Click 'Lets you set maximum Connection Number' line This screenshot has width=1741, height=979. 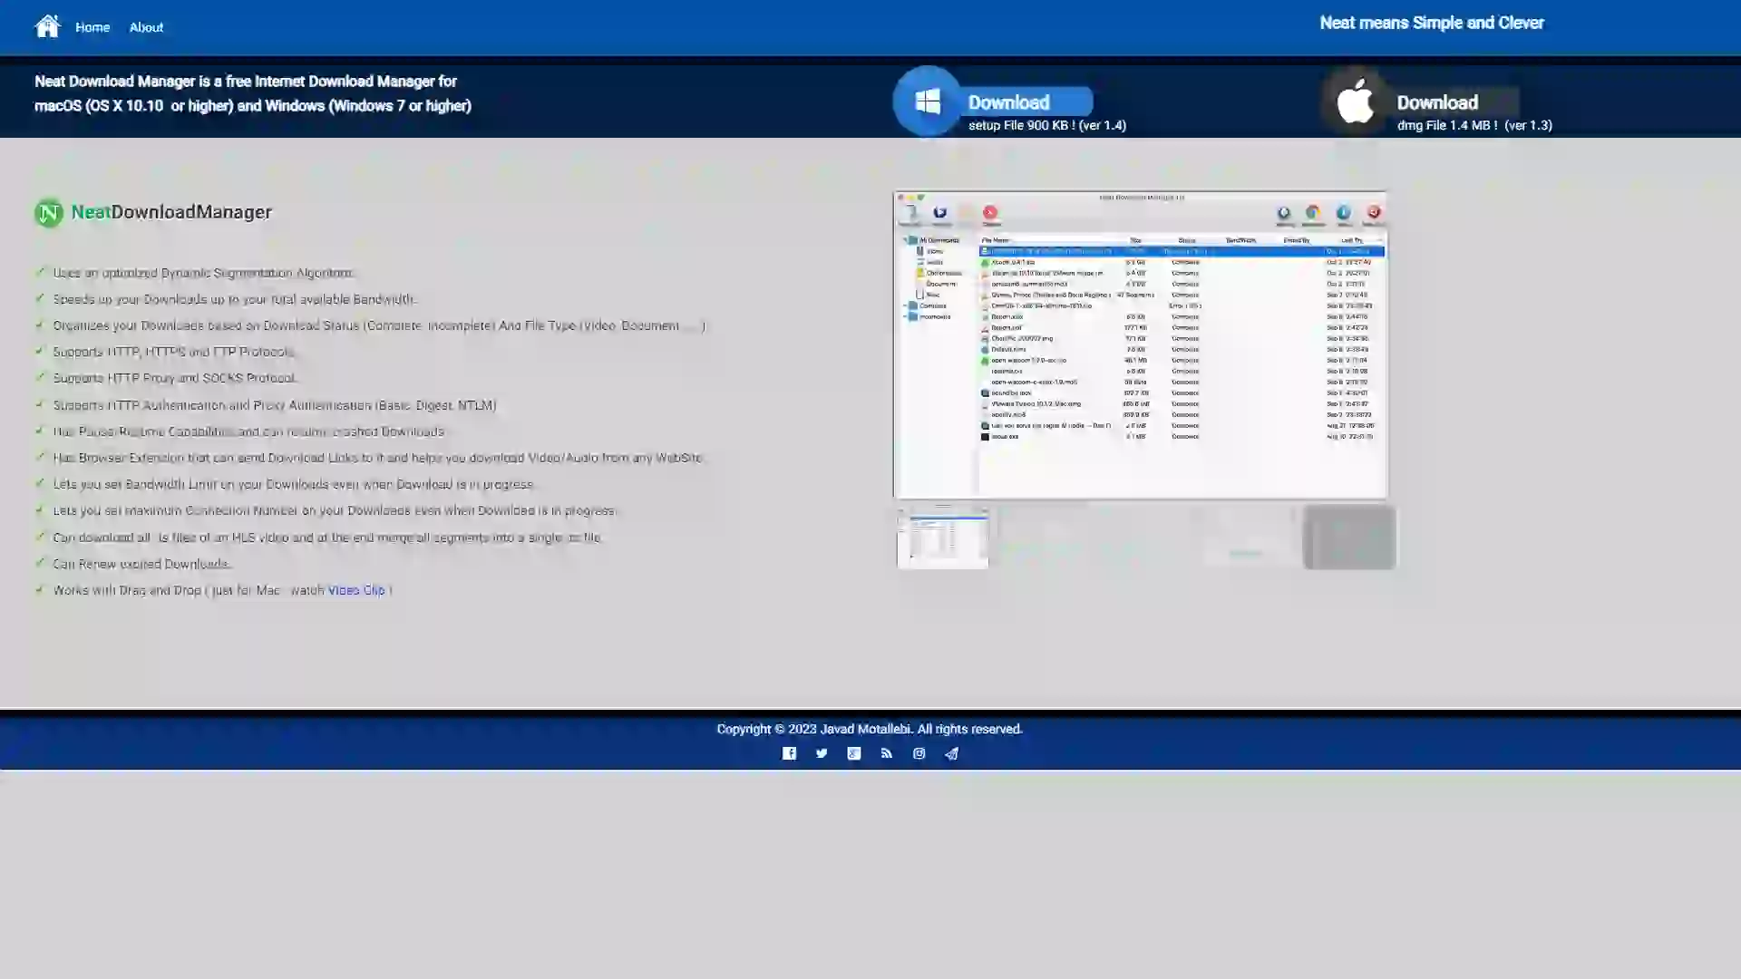point(336,510)
